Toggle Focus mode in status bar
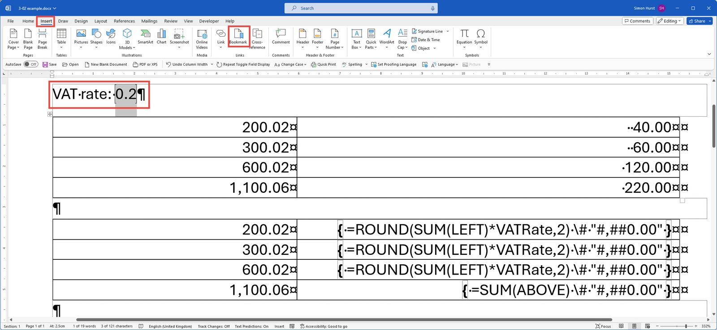The image size is (717, 330). pyautogui.click(x=603, y=326)
